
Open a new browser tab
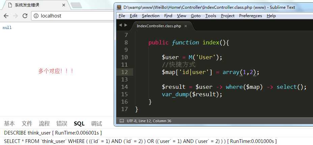(x=76, y=5)
